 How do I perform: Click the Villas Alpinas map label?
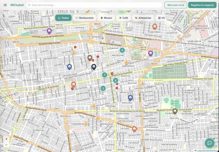(x=65, y=116)
